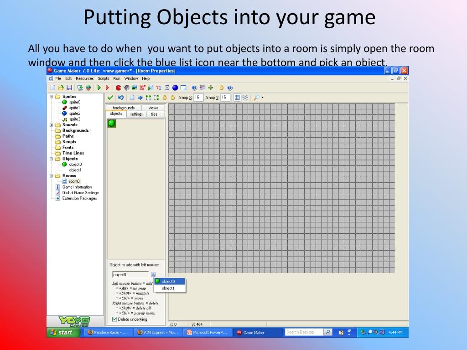Choose object0 from the popup list
The image size is (467, 350).
point(170,281)
